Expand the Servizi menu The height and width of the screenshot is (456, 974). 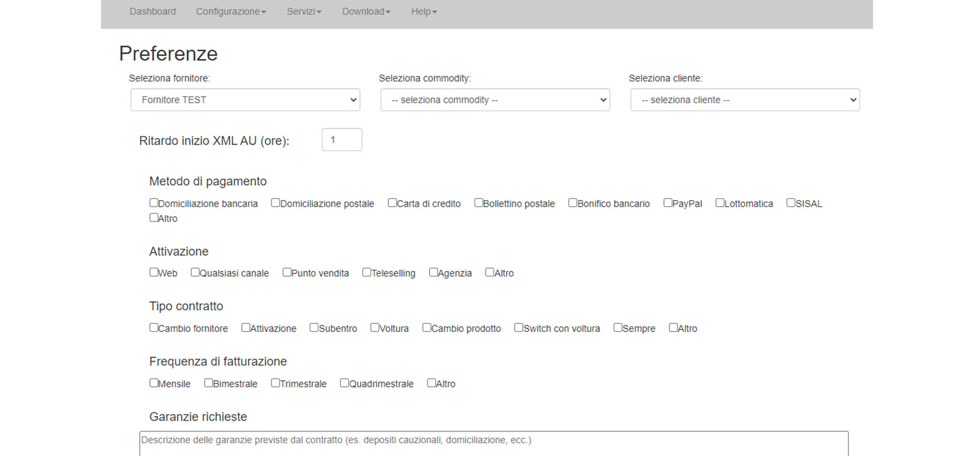point(303,12)
